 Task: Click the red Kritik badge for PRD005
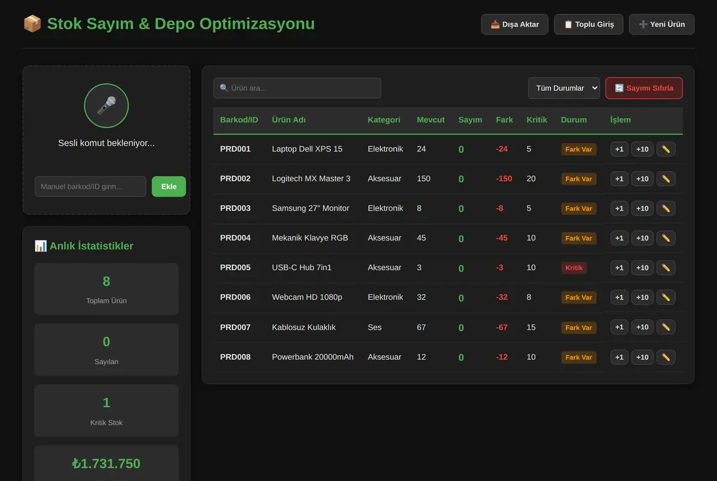(574, 268)
